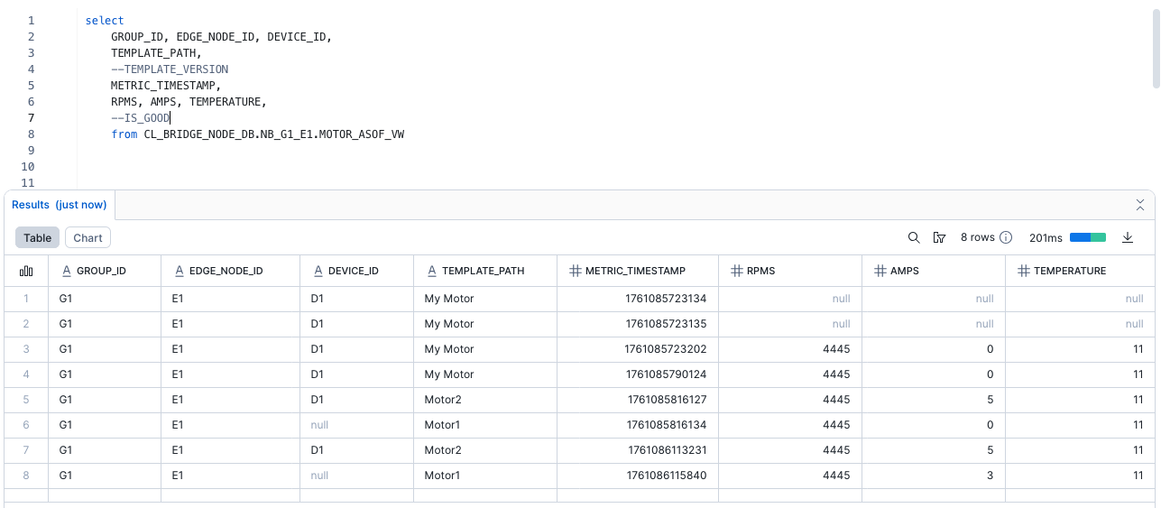This screenshot has width=1161, height=508.
Task: Click the info icon beside 8 rows
Action: point(1006,237)
